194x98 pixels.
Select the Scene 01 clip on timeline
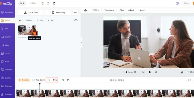(105, 94)
